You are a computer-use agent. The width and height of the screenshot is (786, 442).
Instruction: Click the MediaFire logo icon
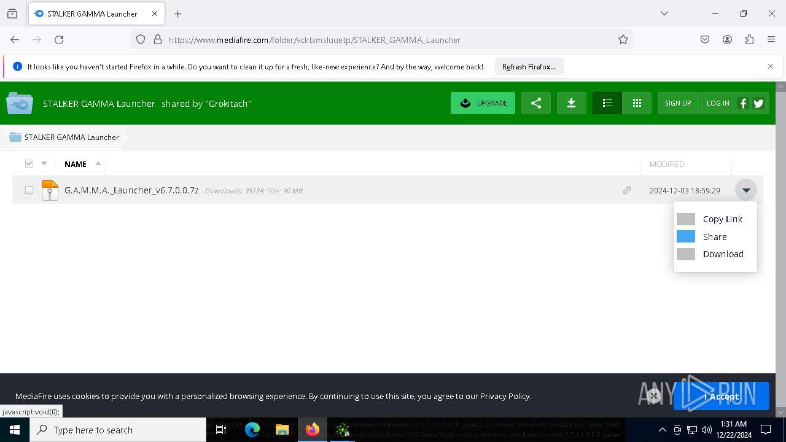[20, 103]
